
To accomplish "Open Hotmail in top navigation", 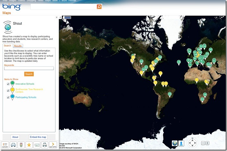I will tap(72, 1).
